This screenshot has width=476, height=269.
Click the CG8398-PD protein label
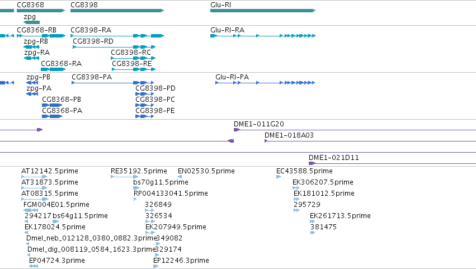pyautogui.click(x=155, y=88)
